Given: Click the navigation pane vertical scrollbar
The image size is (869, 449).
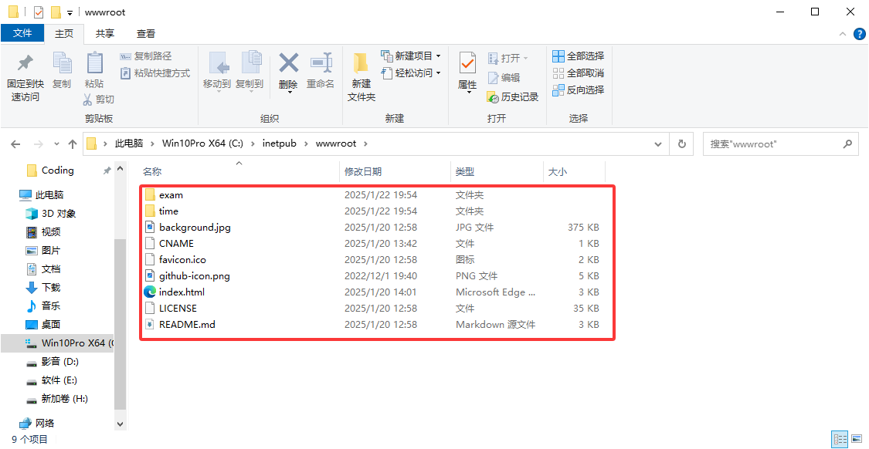Looking at the screenshot, I should [x=120, y=309].
